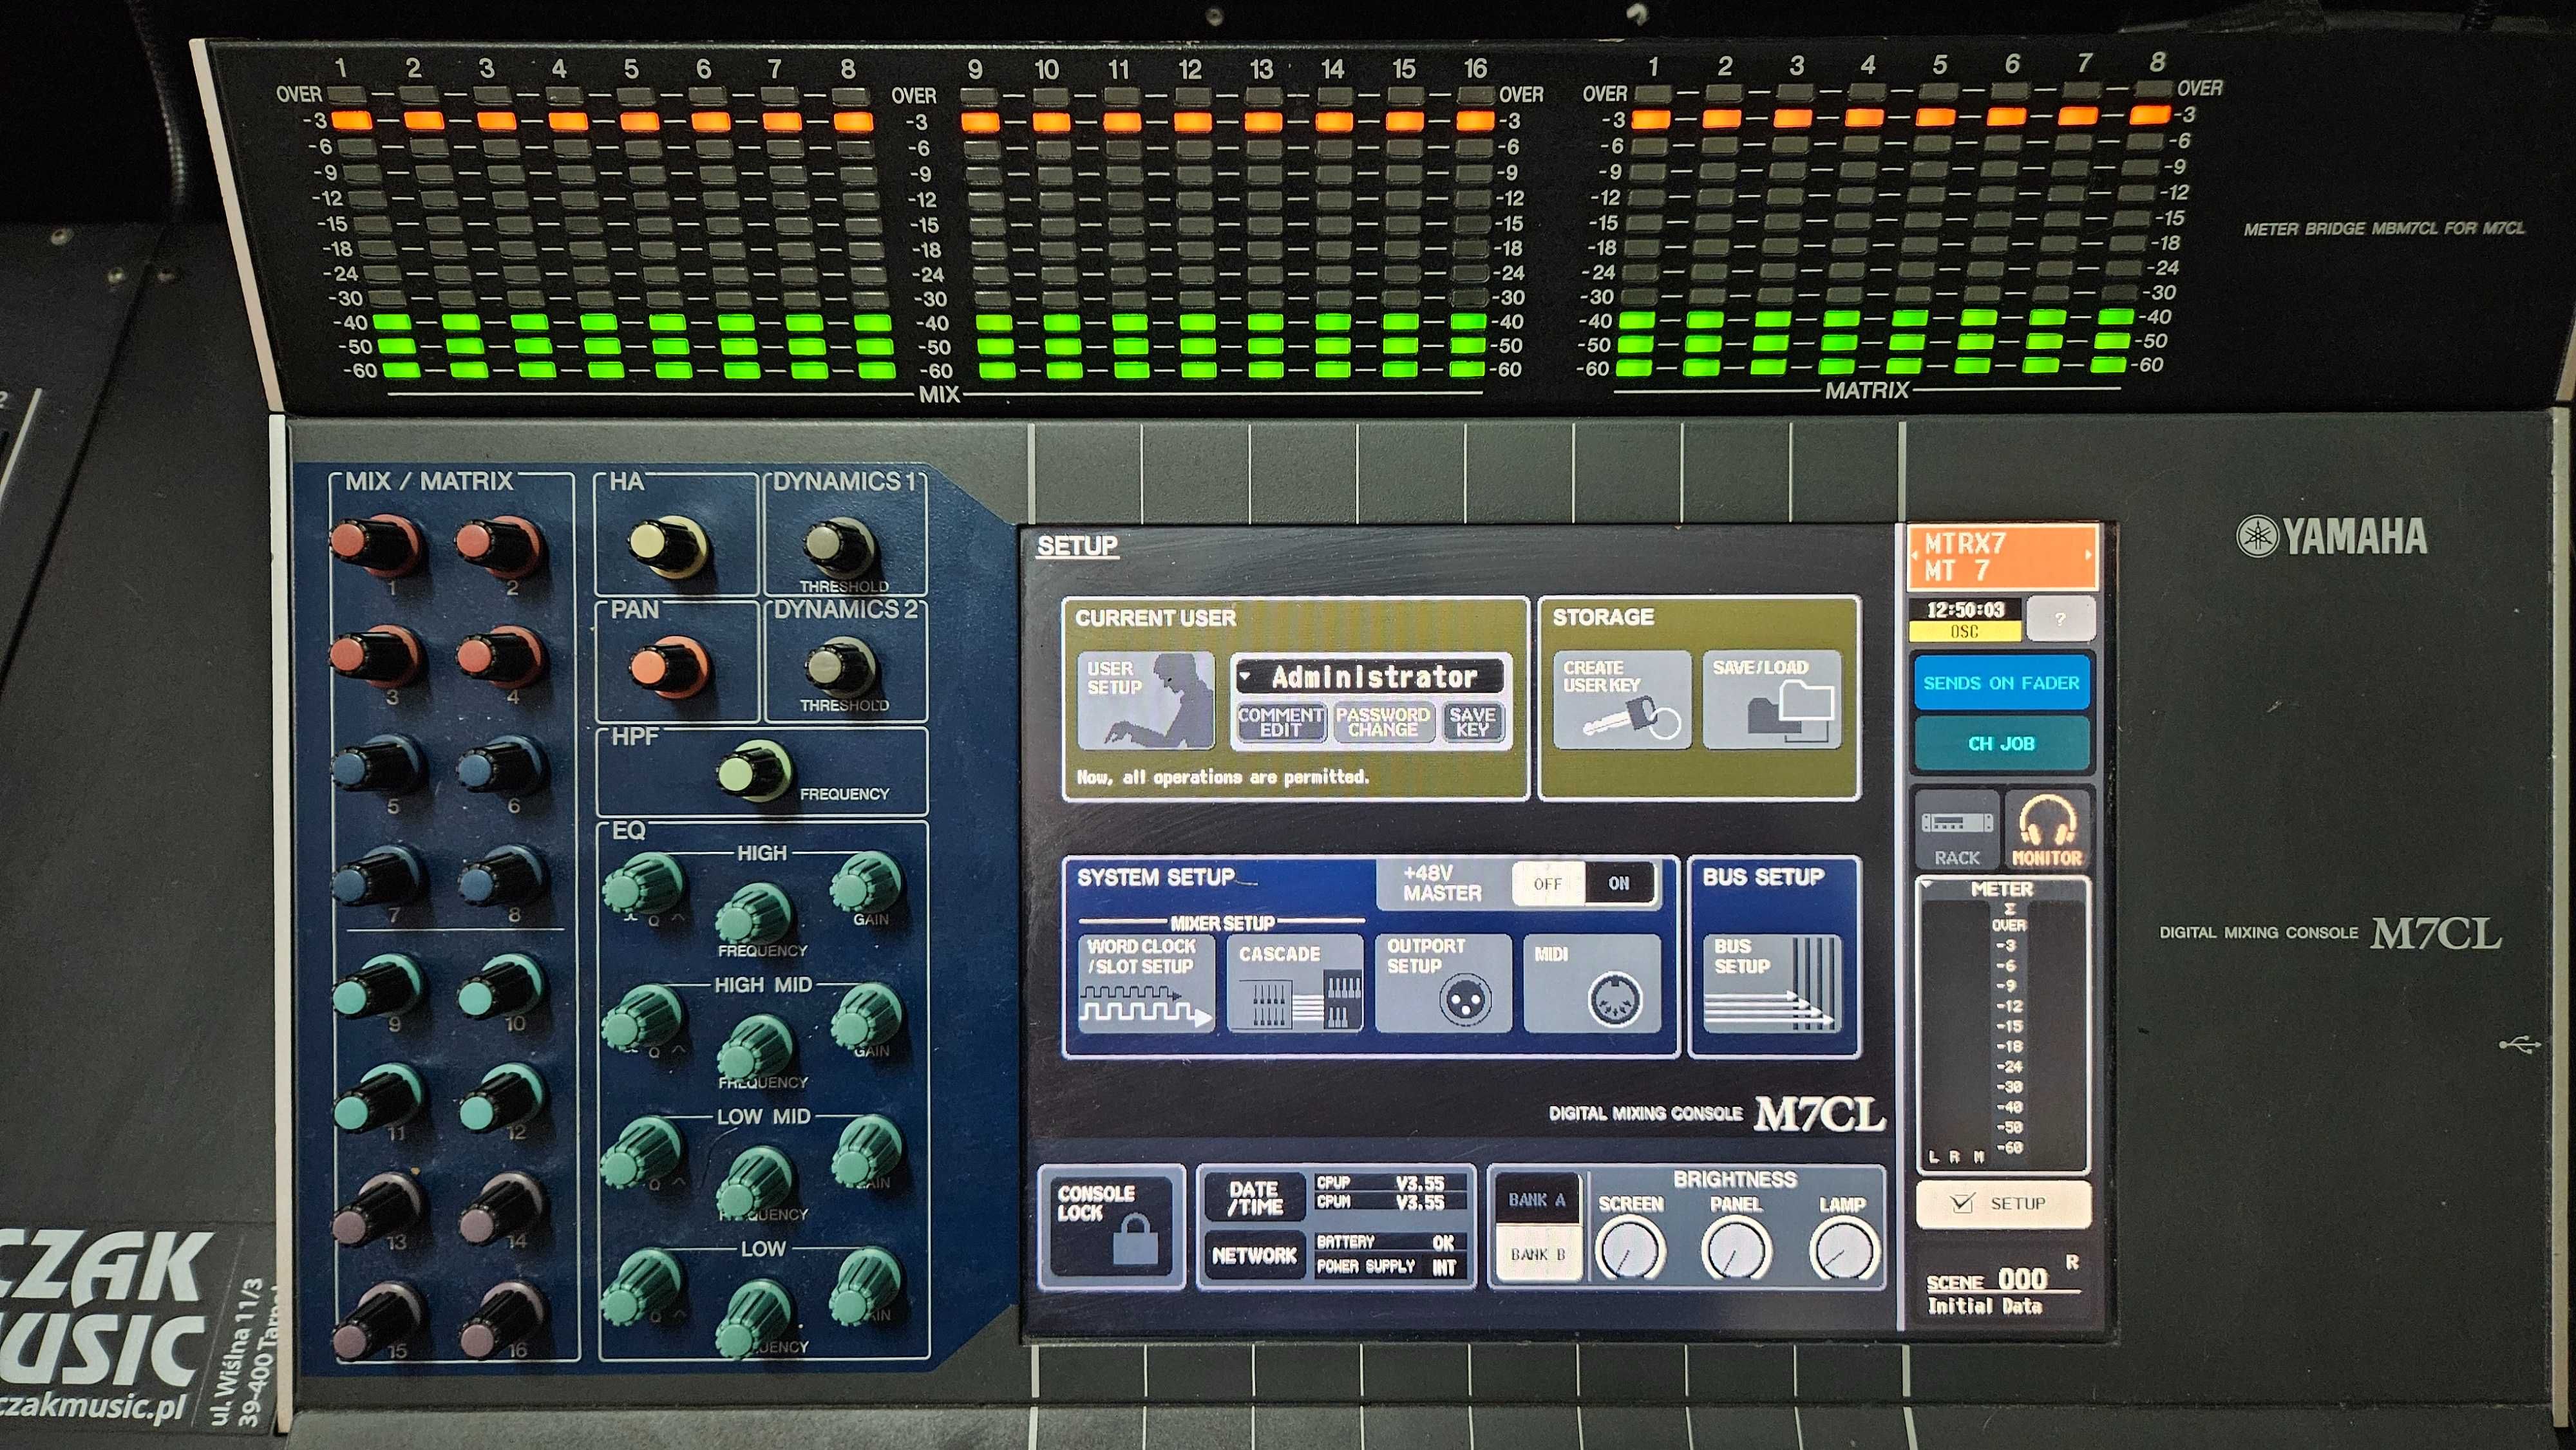Tap the HA gain knob

pos(668,546)
